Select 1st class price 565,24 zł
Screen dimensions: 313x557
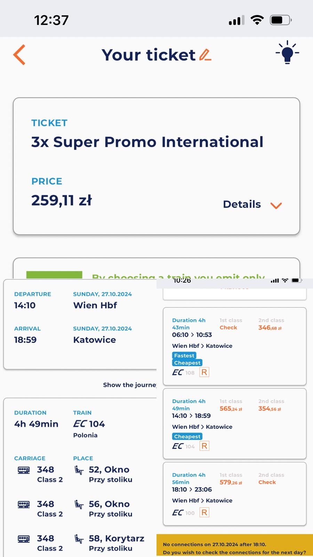[x=231, y=409]
